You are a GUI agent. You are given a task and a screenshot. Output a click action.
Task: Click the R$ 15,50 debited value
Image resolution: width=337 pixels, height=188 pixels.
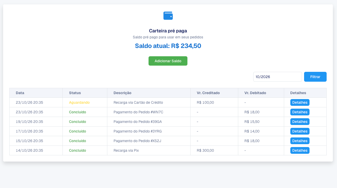tap(252, 122)
